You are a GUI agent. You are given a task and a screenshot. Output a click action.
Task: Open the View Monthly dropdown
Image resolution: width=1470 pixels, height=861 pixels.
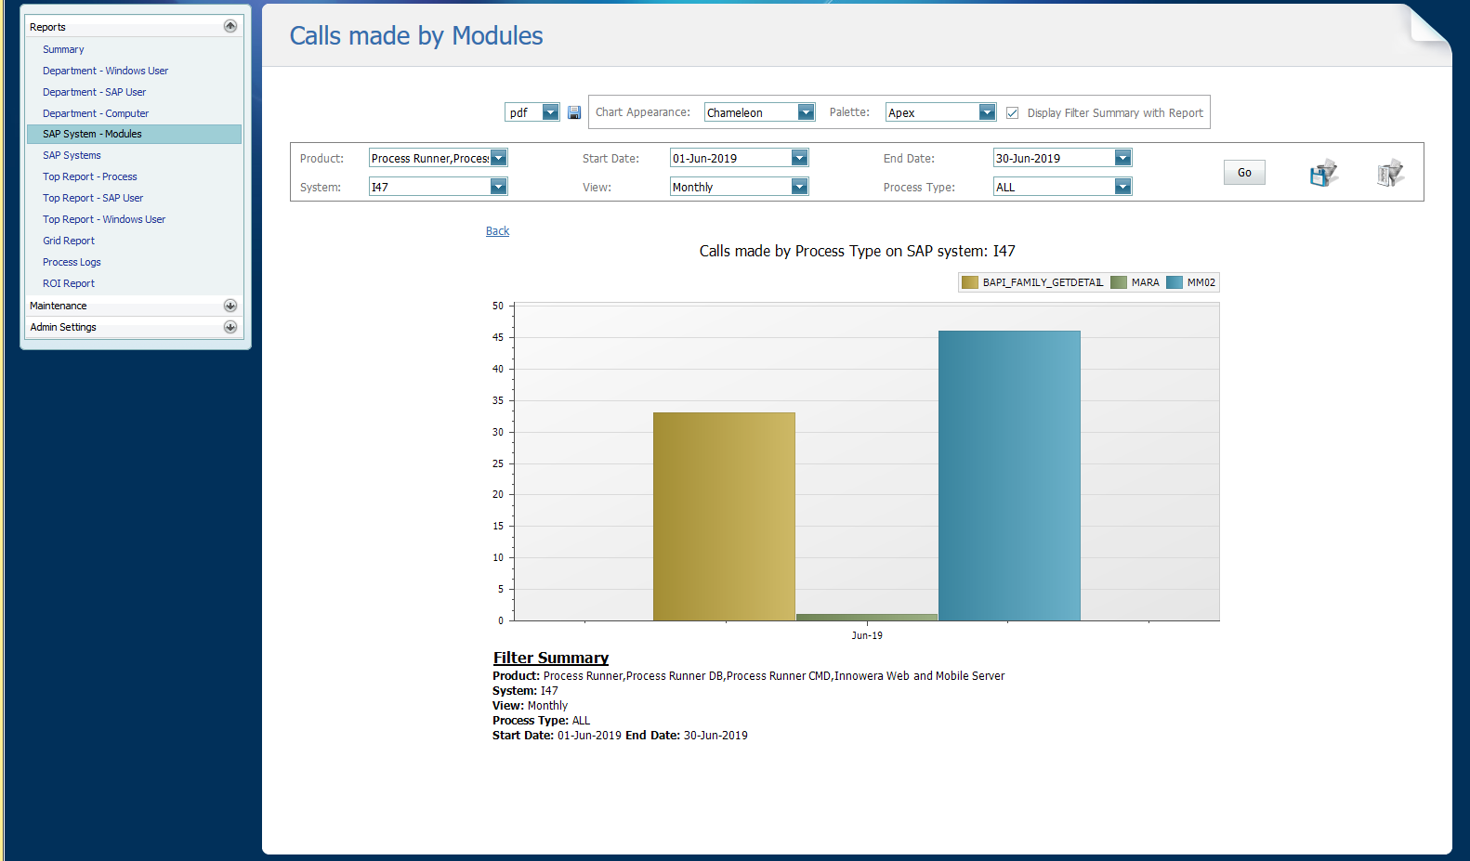(x=799, y=187)
